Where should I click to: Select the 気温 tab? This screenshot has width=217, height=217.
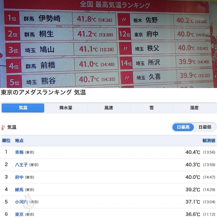(x=23, y=108)
